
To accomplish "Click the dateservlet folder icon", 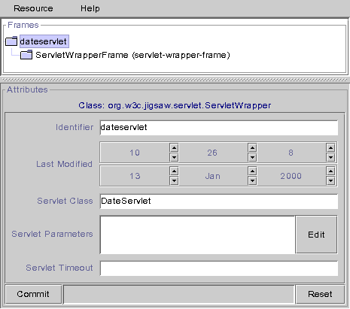I will point(11,41).
